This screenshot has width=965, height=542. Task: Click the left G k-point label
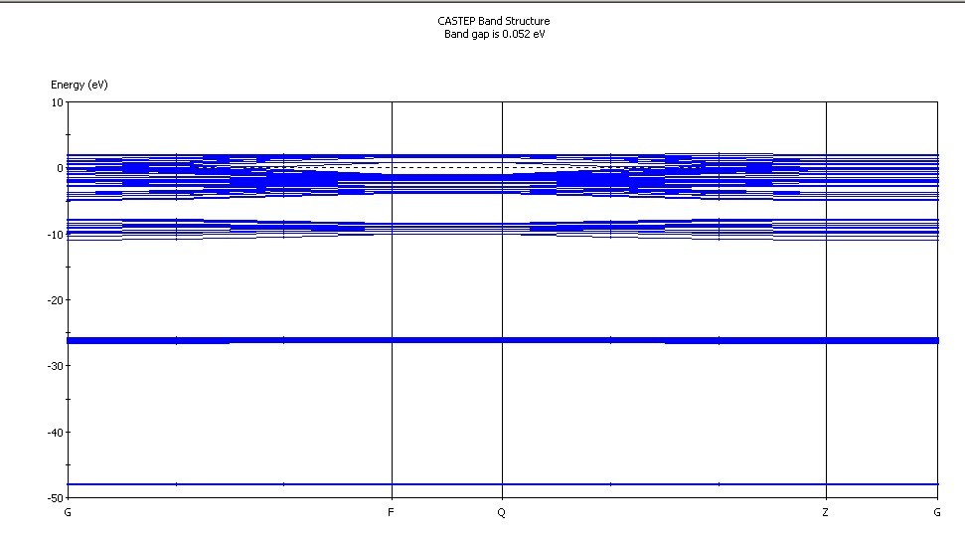tap(68, 512)
